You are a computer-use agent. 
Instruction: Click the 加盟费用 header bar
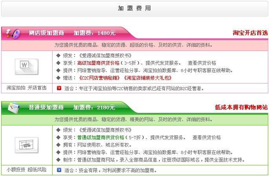point(134,8)
